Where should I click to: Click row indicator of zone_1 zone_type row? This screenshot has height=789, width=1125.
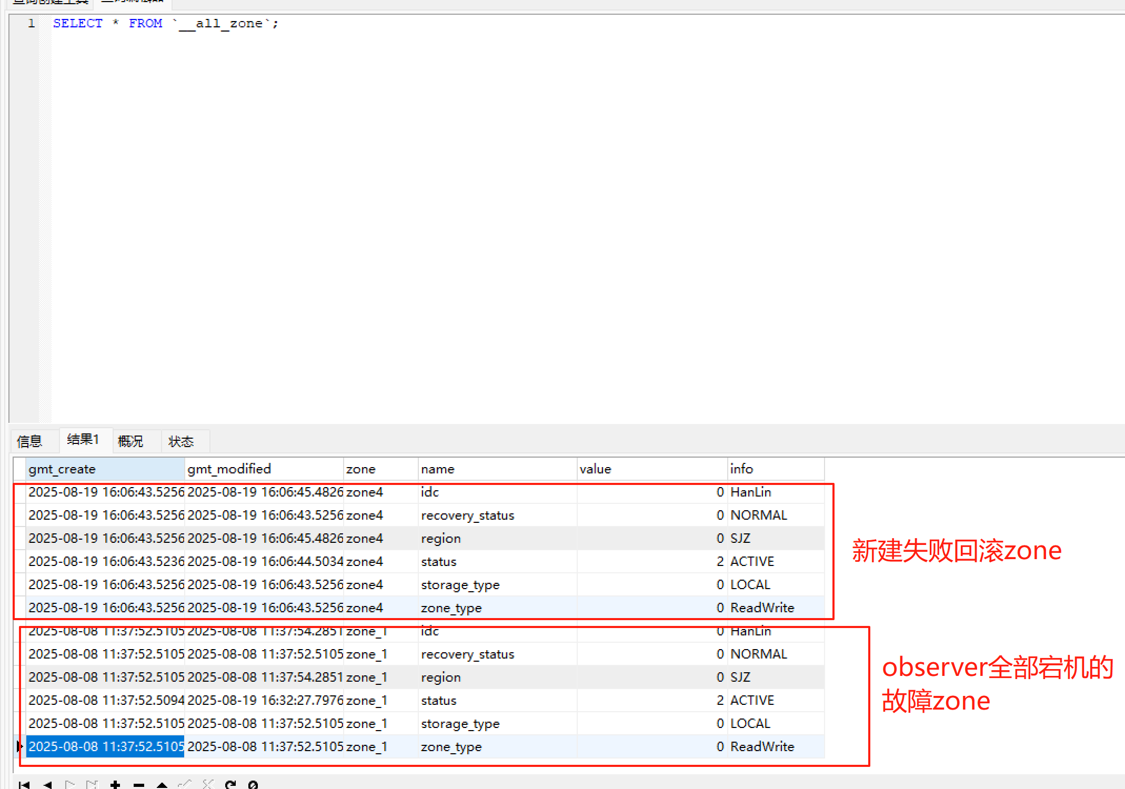click(x=19, y=746)
